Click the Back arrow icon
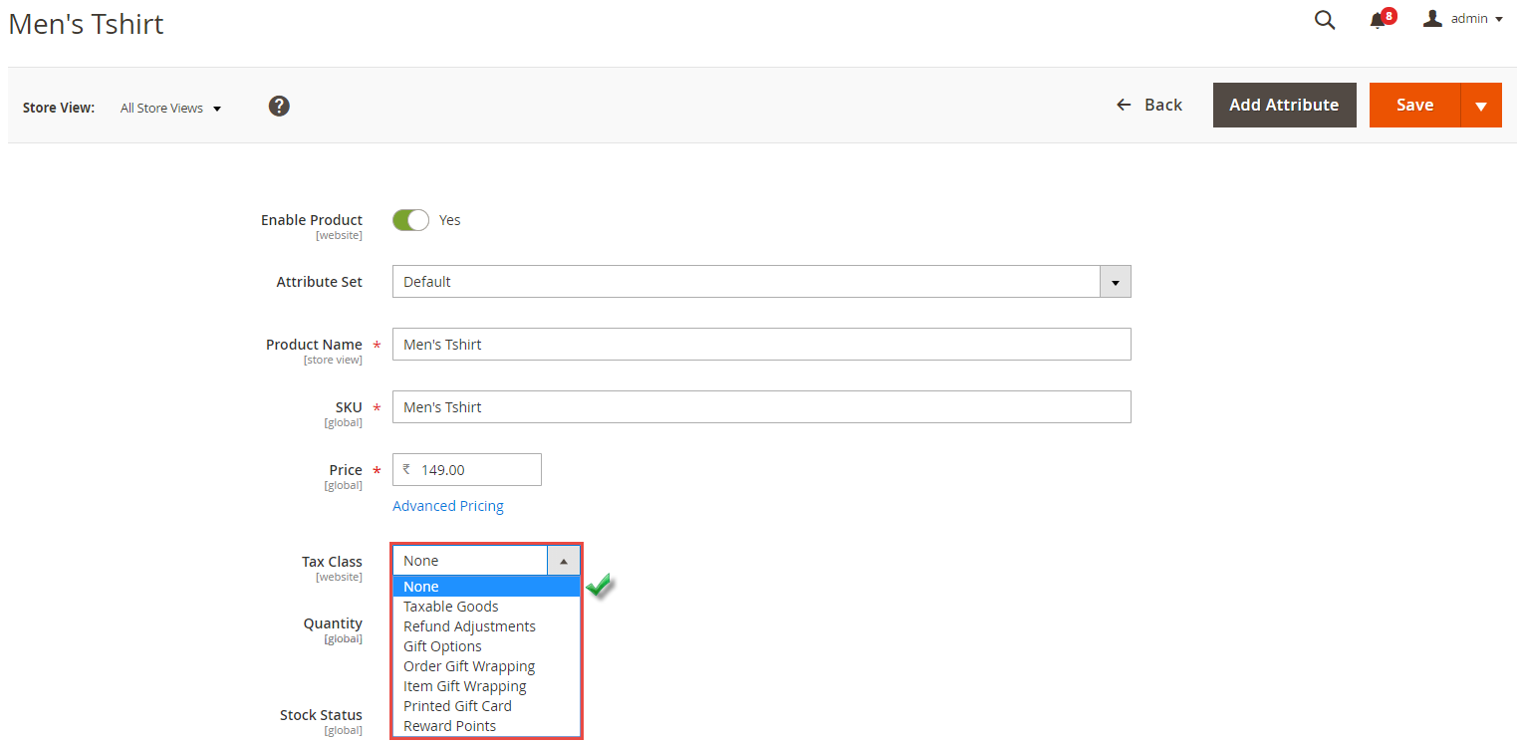The height and width of the screenshot is (742, 1519). 1124,104
